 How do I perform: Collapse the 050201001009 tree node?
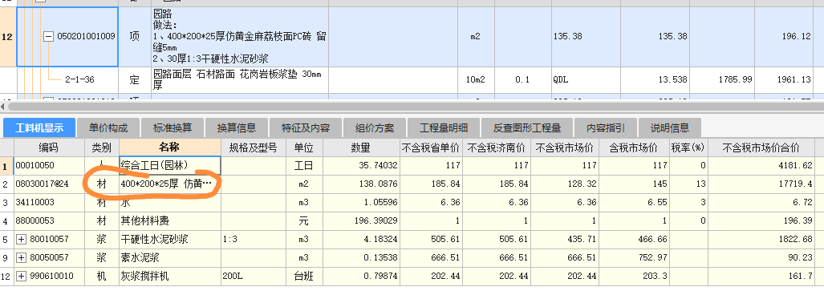click(48, 37)
